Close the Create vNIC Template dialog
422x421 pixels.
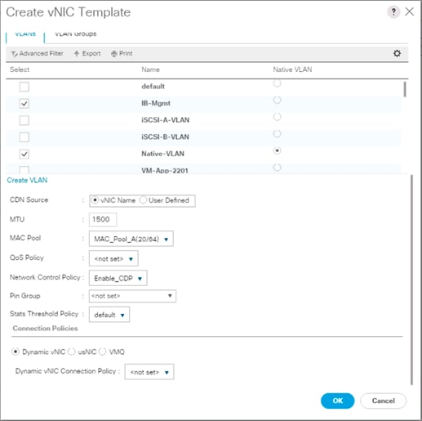click(409, 12)
